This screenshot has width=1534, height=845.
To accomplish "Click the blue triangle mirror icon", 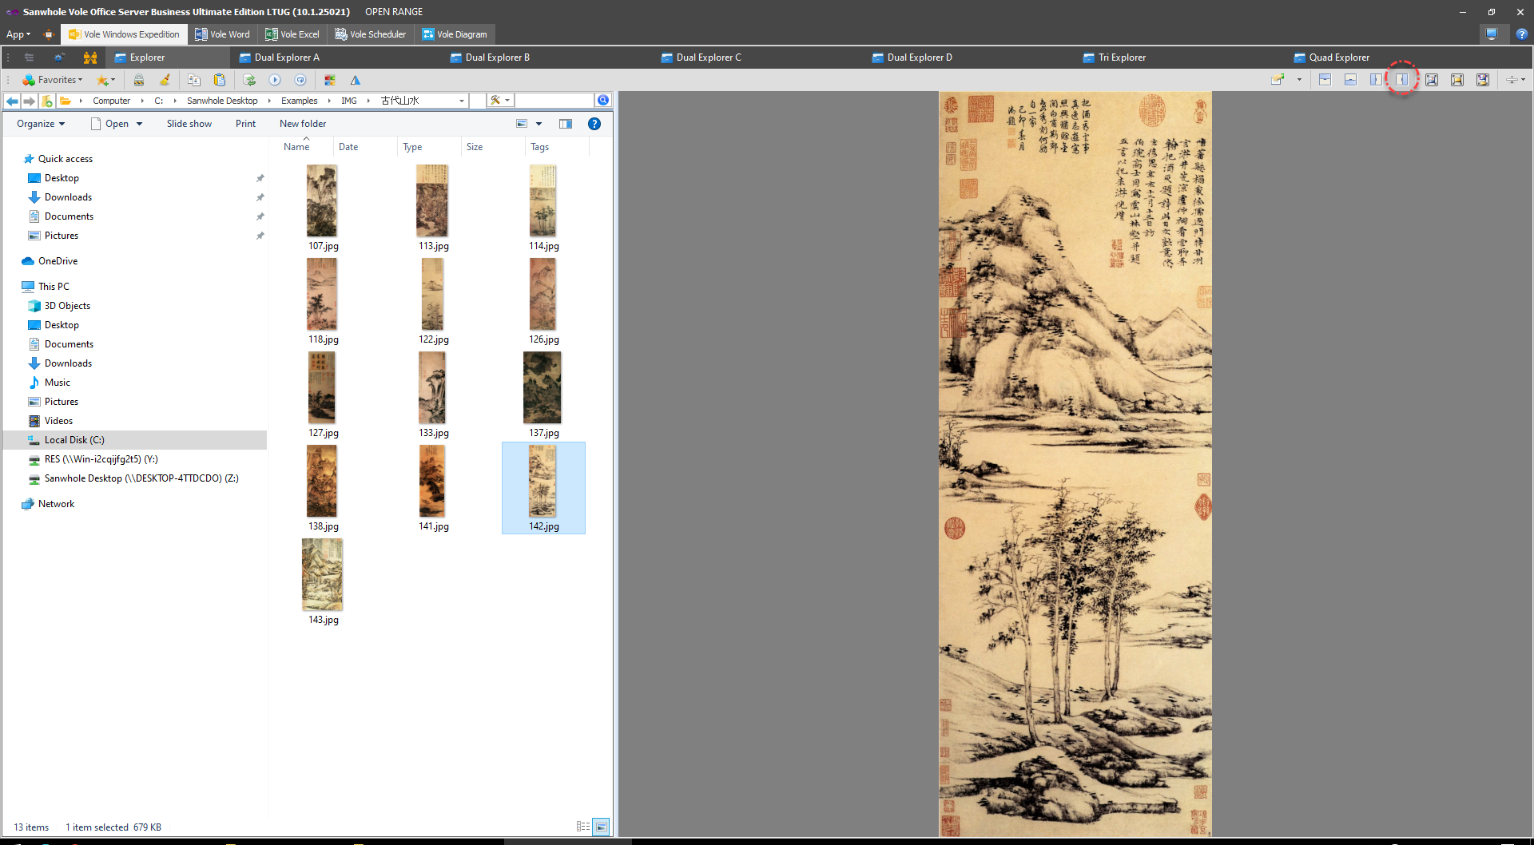I will (356, 80).
